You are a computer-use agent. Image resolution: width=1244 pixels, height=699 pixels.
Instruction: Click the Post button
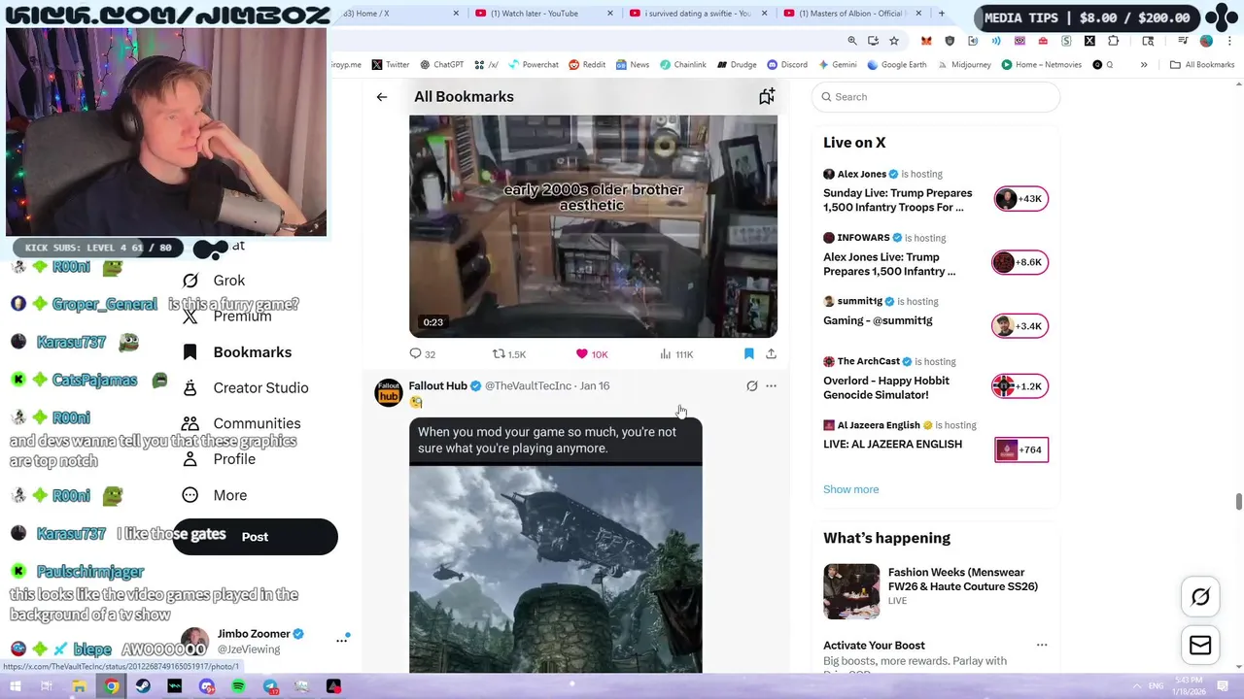tap(255, 537)
